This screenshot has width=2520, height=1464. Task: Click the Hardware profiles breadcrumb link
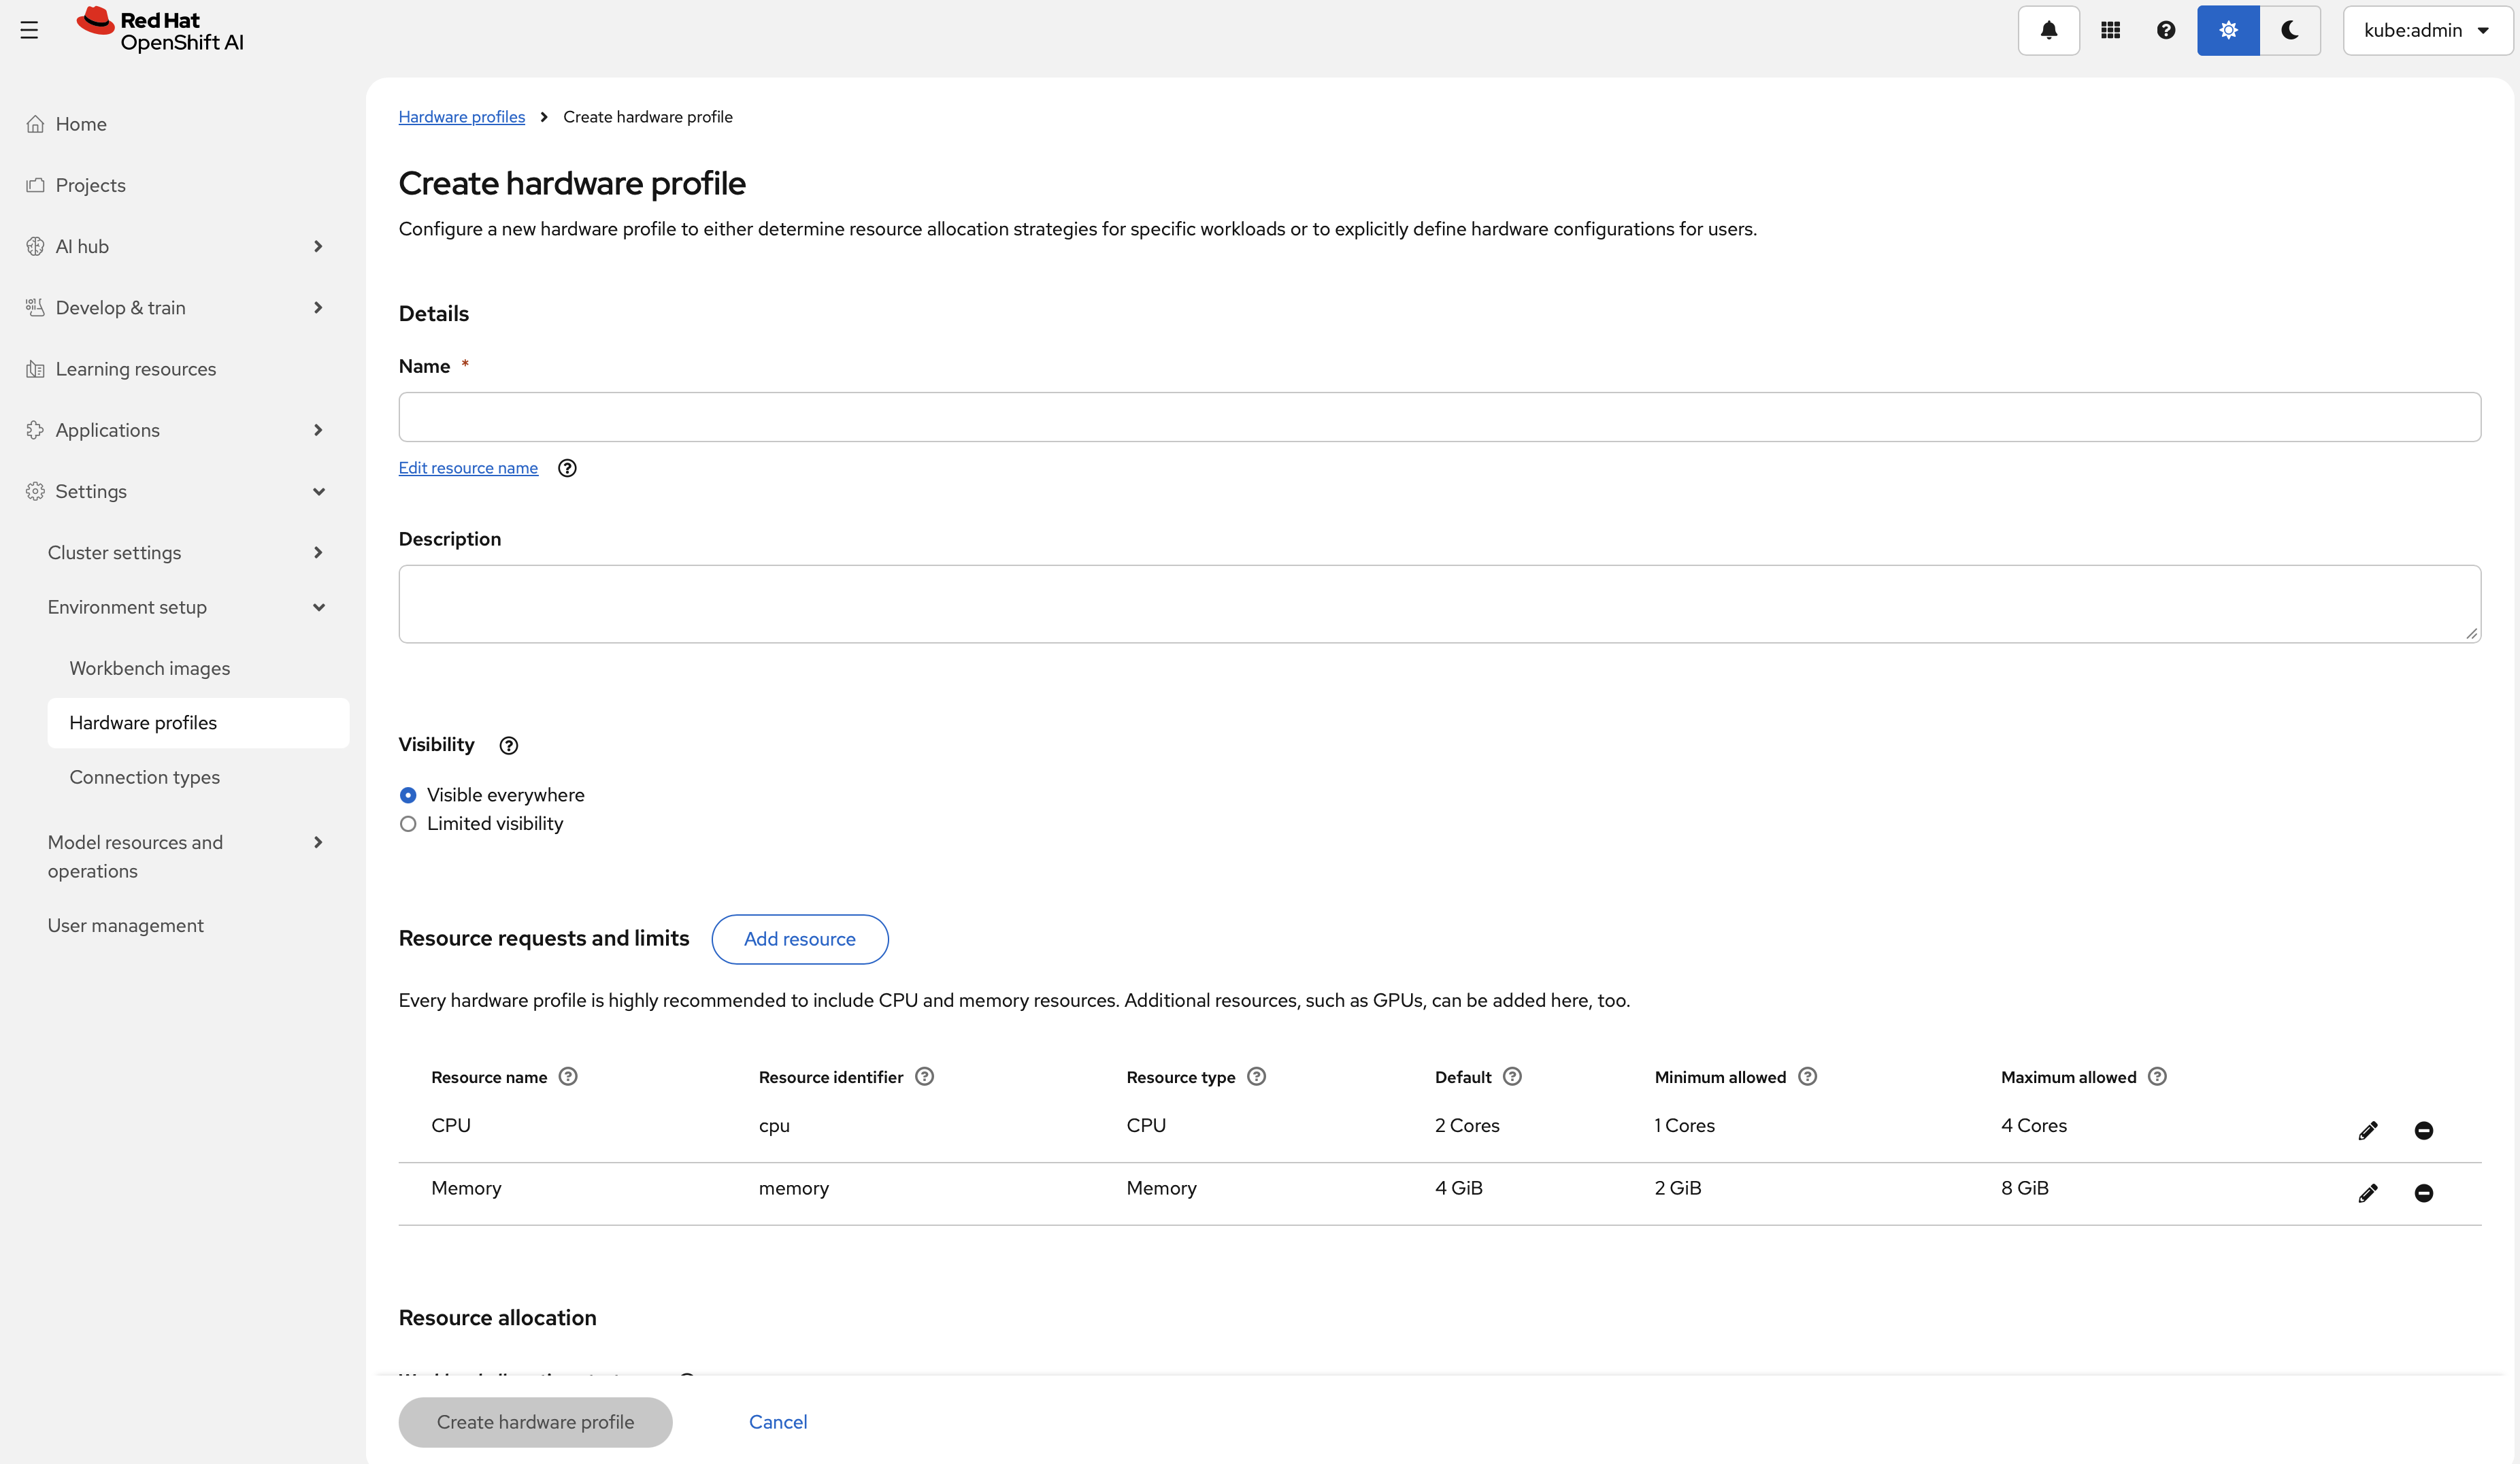click(x=461, y=117)
